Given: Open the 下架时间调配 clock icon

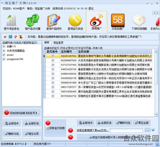Looking at the screenshot, I should [139, 22].
